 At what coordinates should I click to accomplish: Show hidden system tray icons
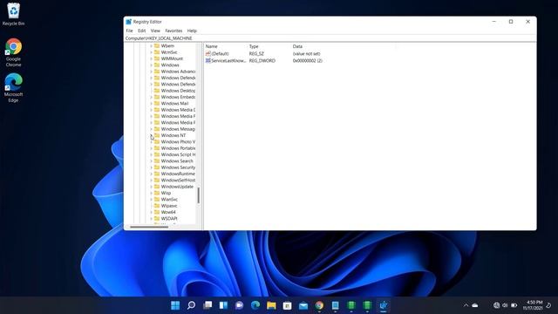click(466, 305)
